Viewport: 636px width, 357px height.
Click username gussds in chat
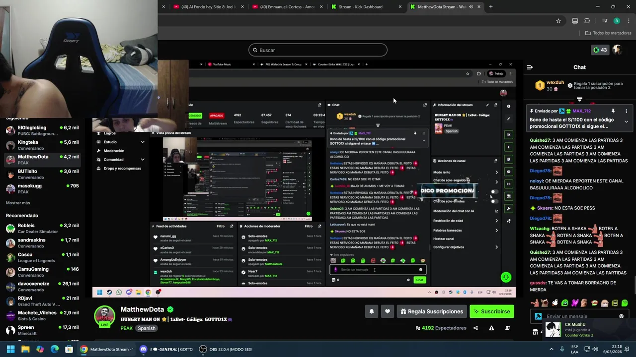pyautogui.click(x=538, y=283)
